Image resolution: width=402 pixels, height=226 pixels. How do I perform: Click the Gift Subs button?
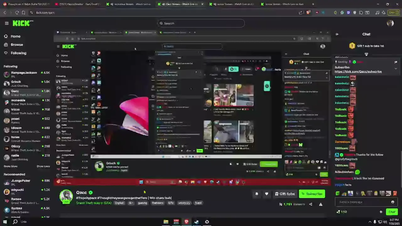(x=285, y=194)
